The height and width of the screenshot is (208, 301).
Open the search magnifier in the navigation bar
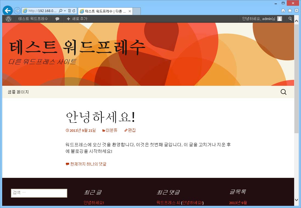(283, 92)
